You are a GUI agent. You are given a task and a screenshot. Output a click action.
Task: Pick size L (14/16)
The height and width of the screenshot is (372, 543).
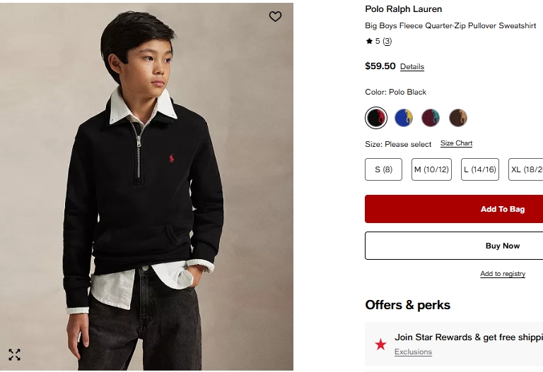[x=480, y=169]
